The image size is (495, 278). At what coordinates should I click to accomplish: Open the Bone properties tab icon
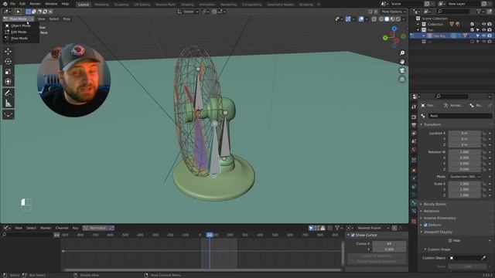(414, 203)
